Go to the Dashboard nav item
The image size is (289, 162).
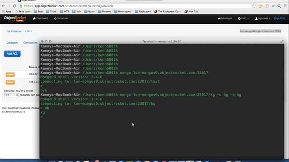(x=41, y=18)
